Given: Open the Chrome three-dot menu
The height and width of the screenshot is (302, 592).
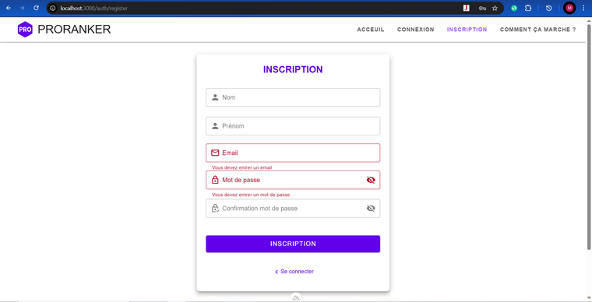Looking at the screenshot, I should point(583,8).
